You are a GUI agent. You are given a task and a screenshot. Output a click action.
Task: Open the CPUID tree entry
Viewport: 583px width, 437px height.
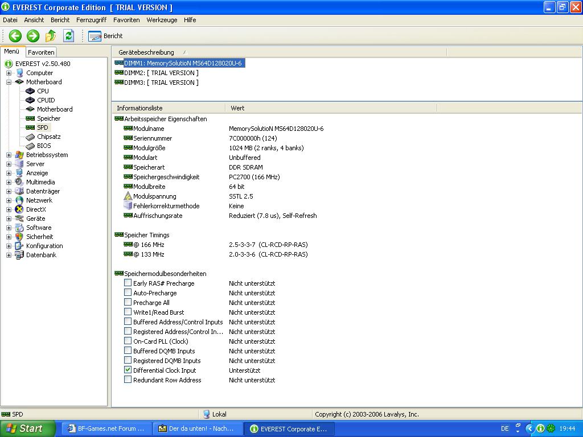click(x=46, y=100)
